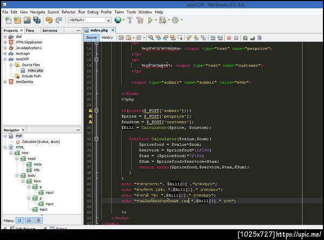324x240 pixels.
Task: Click the Shift Line Right icon
Action: (220, 38)
